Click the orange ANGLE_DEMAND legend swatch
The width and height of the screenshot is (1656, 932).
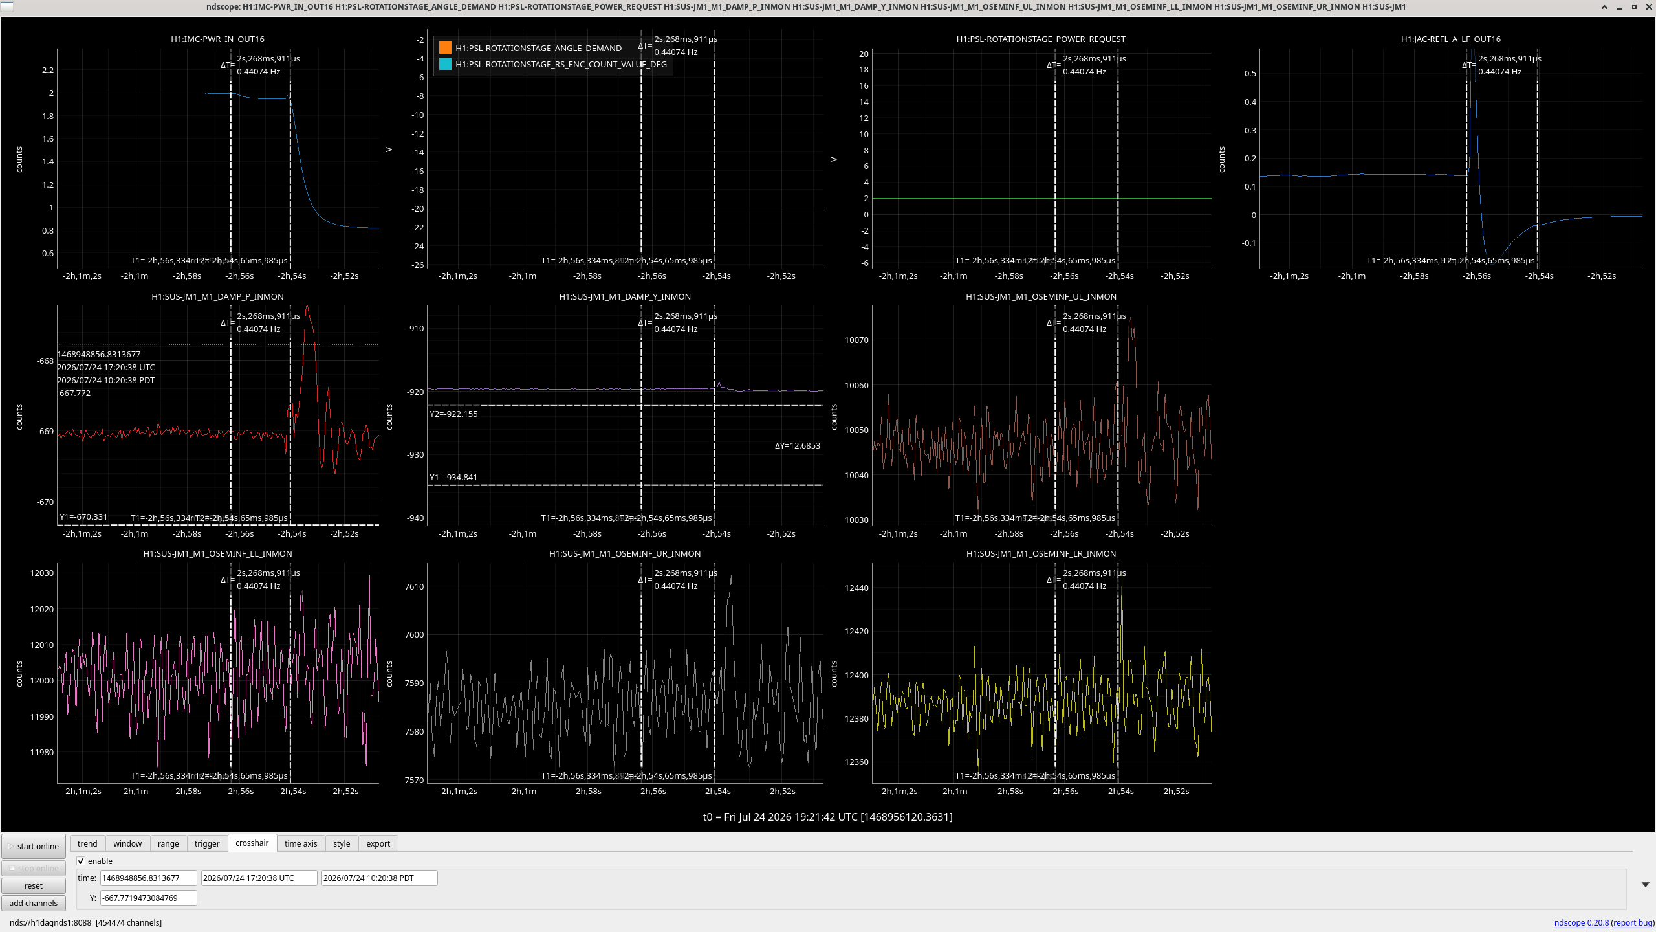(x=445, y=48)
